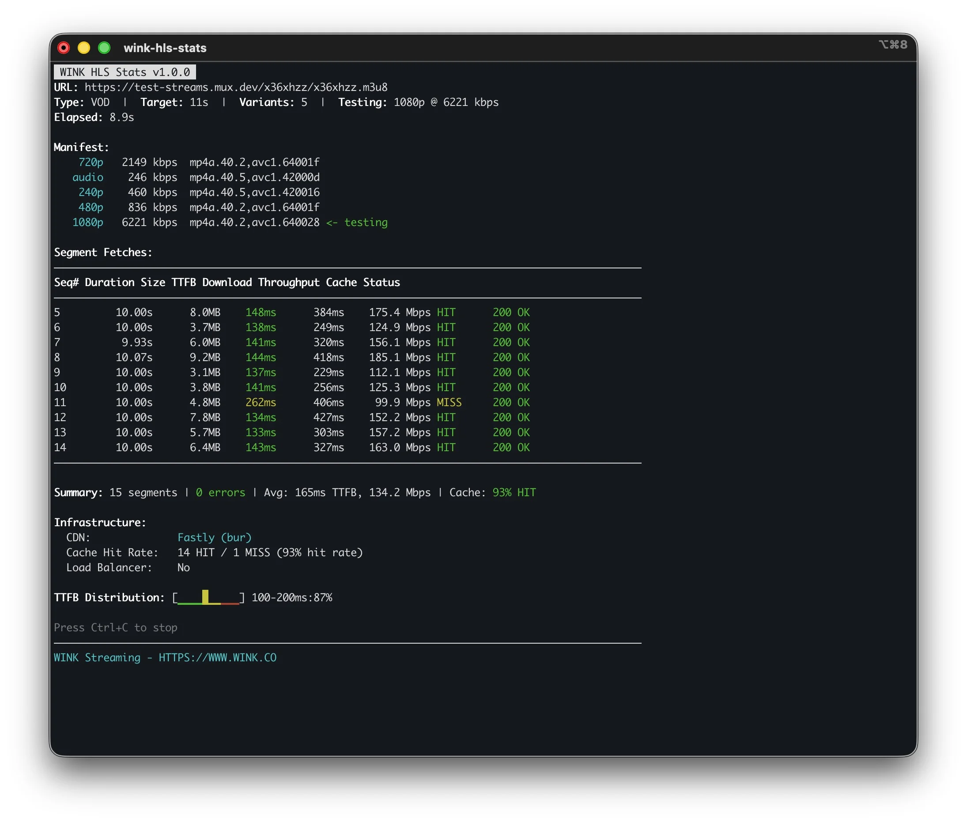Click the 93% HIT cache summary

point(514,493)
